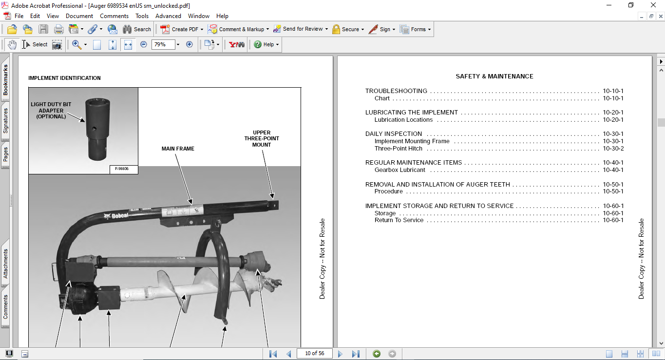Go to the next page
This screenshot has width=665, height=360.
[340, 354]
